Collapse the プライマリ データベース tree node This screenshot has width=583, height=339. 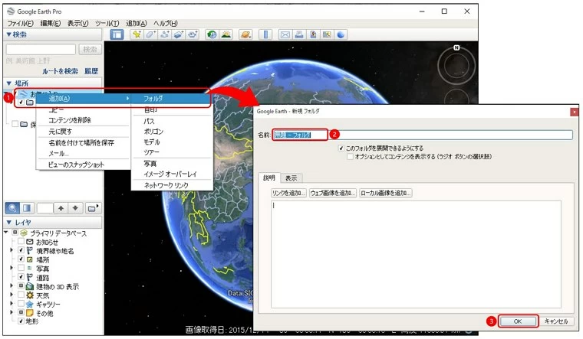pyautogui.click(x=6, y=233)
